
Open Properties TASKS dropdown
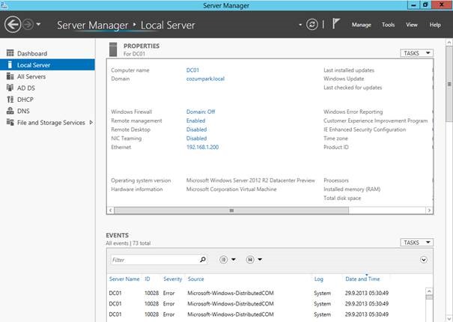pos(416,53)
